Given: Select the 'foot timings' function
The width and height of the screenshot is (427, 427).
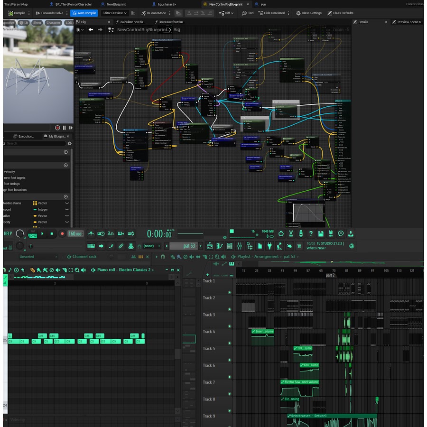Looking at the screenshot, I should click(11, 184).
